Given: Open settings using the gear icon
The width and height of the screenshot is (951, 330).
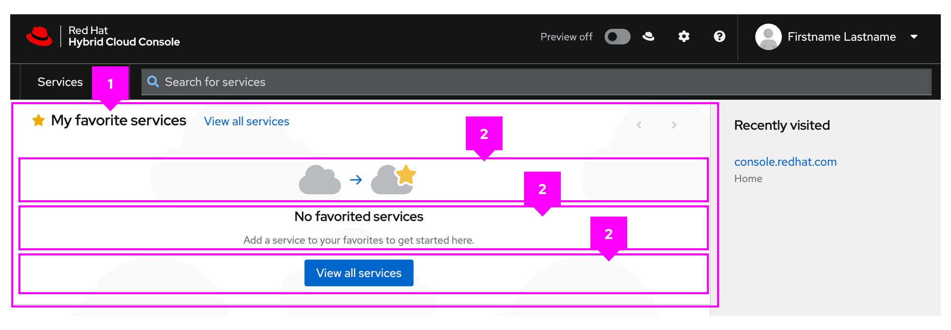Looking at the screenshot, I should 683,36.
